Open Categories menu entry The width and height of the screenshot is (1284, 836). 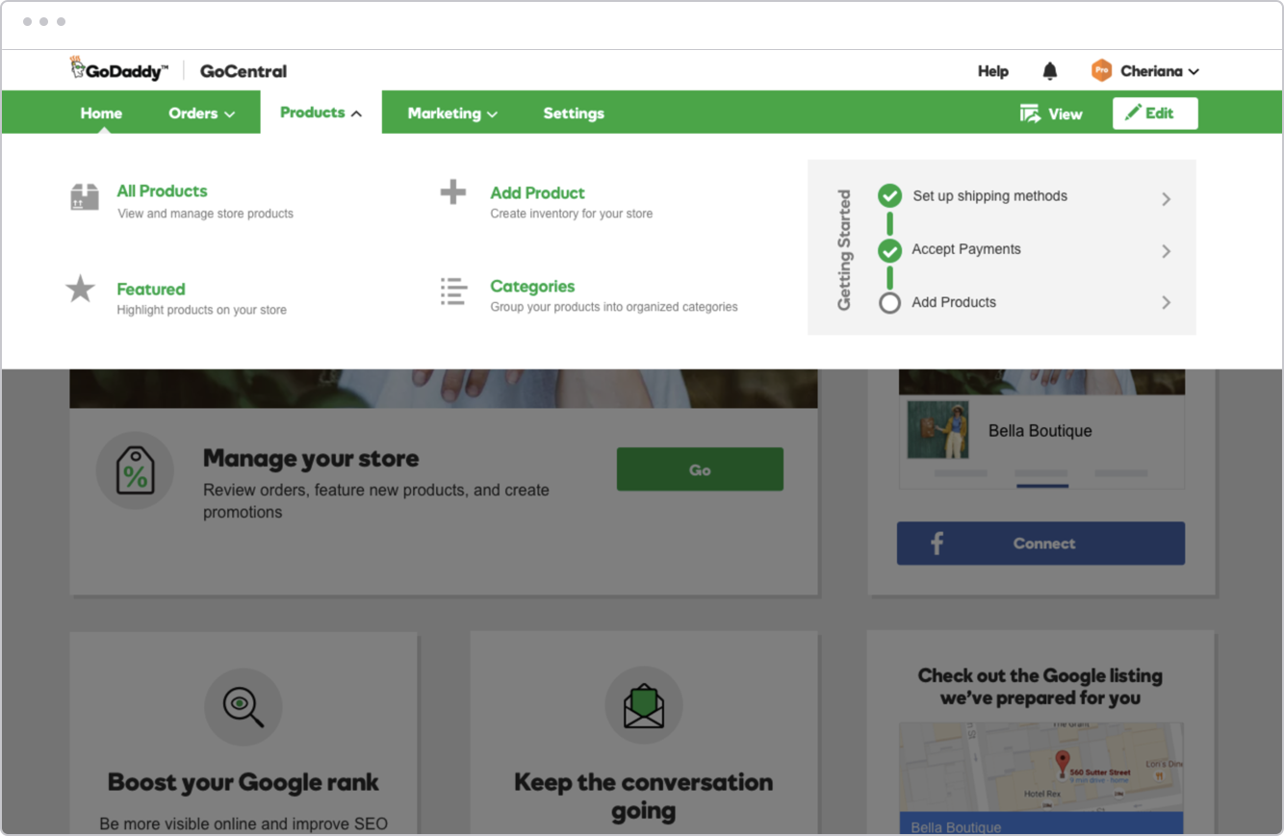pyautogui.click(x=532, y=286)
